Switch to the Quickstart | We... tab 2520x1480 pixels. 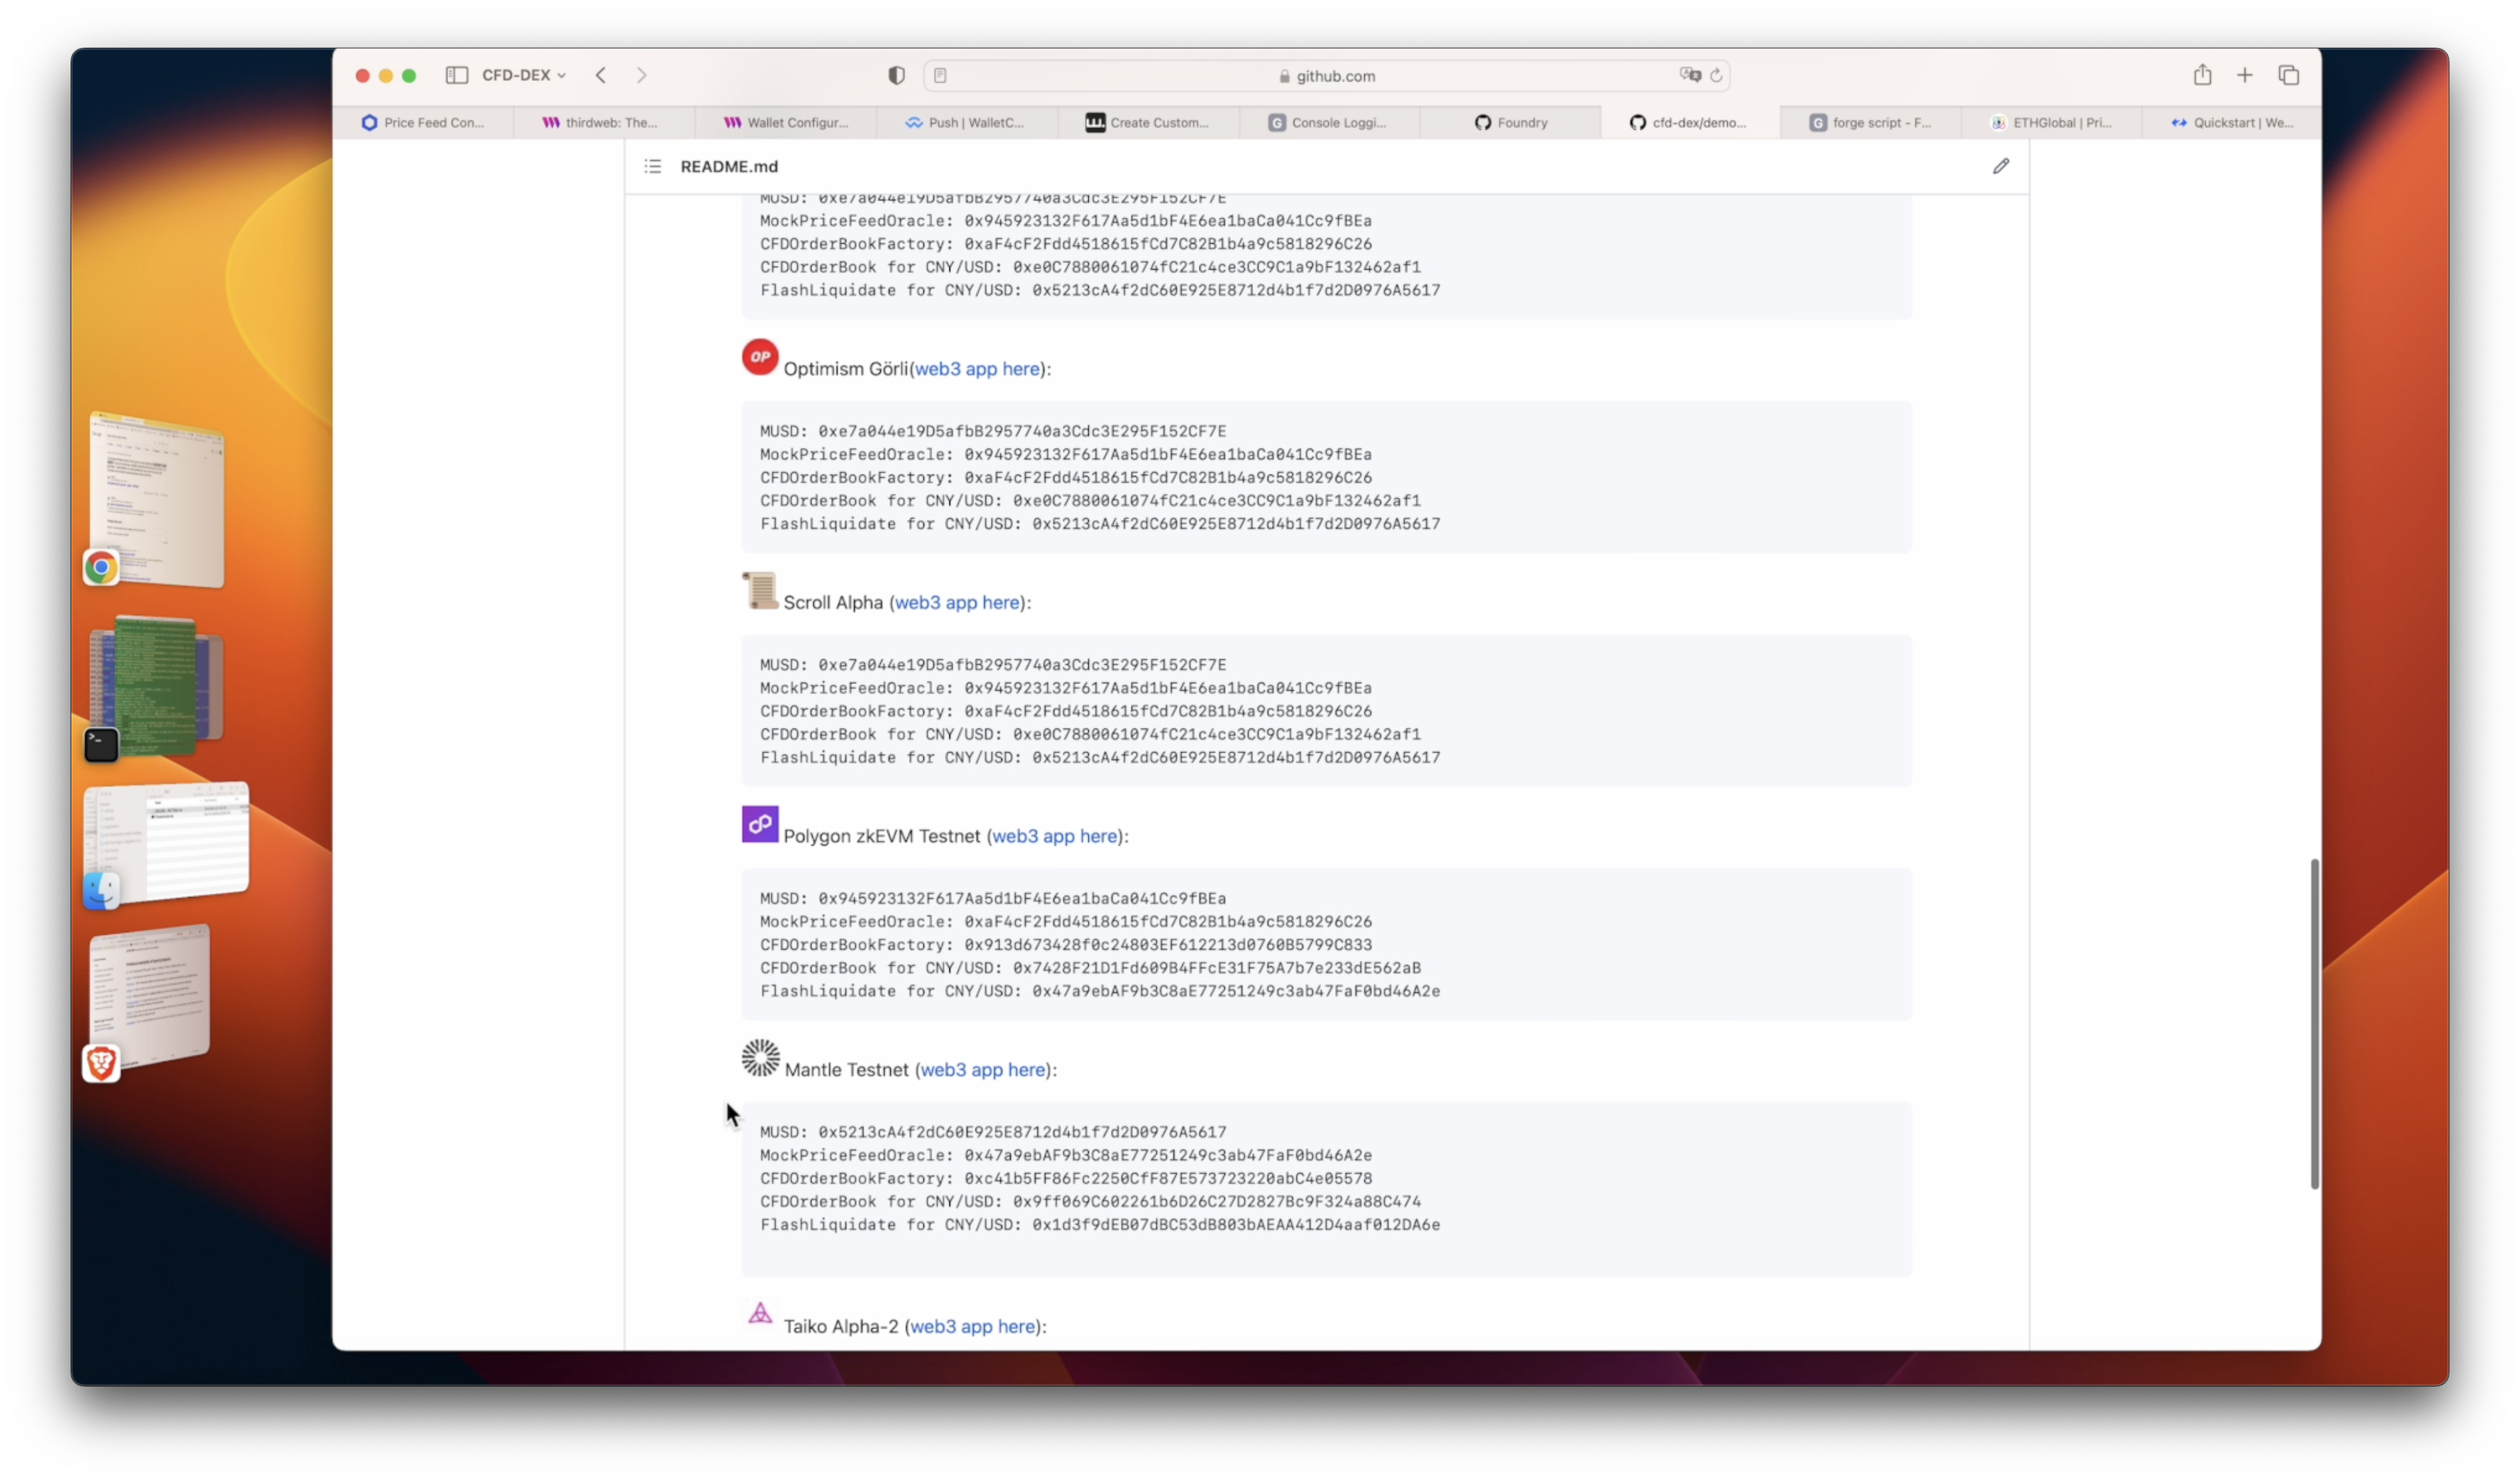[2232, 122]
